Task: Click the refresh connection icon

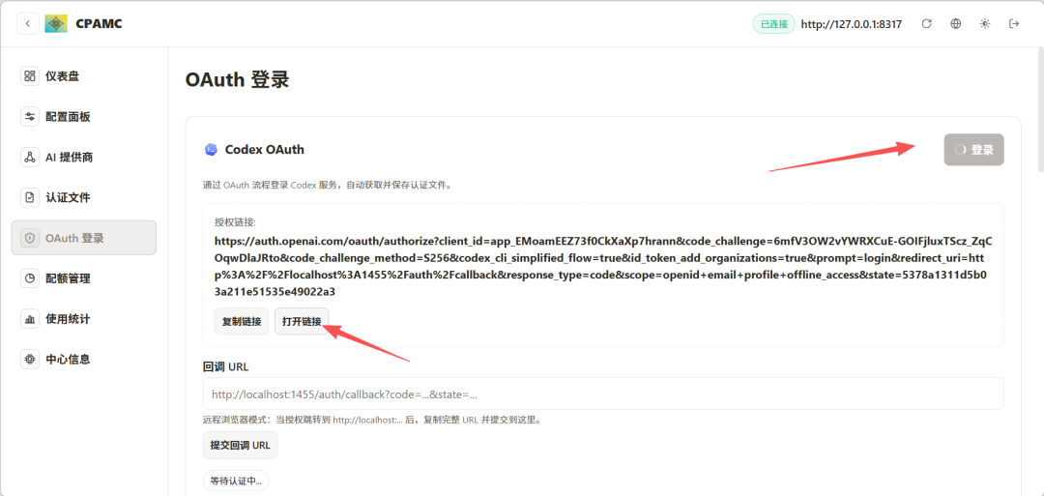Action: pos(926,24)
